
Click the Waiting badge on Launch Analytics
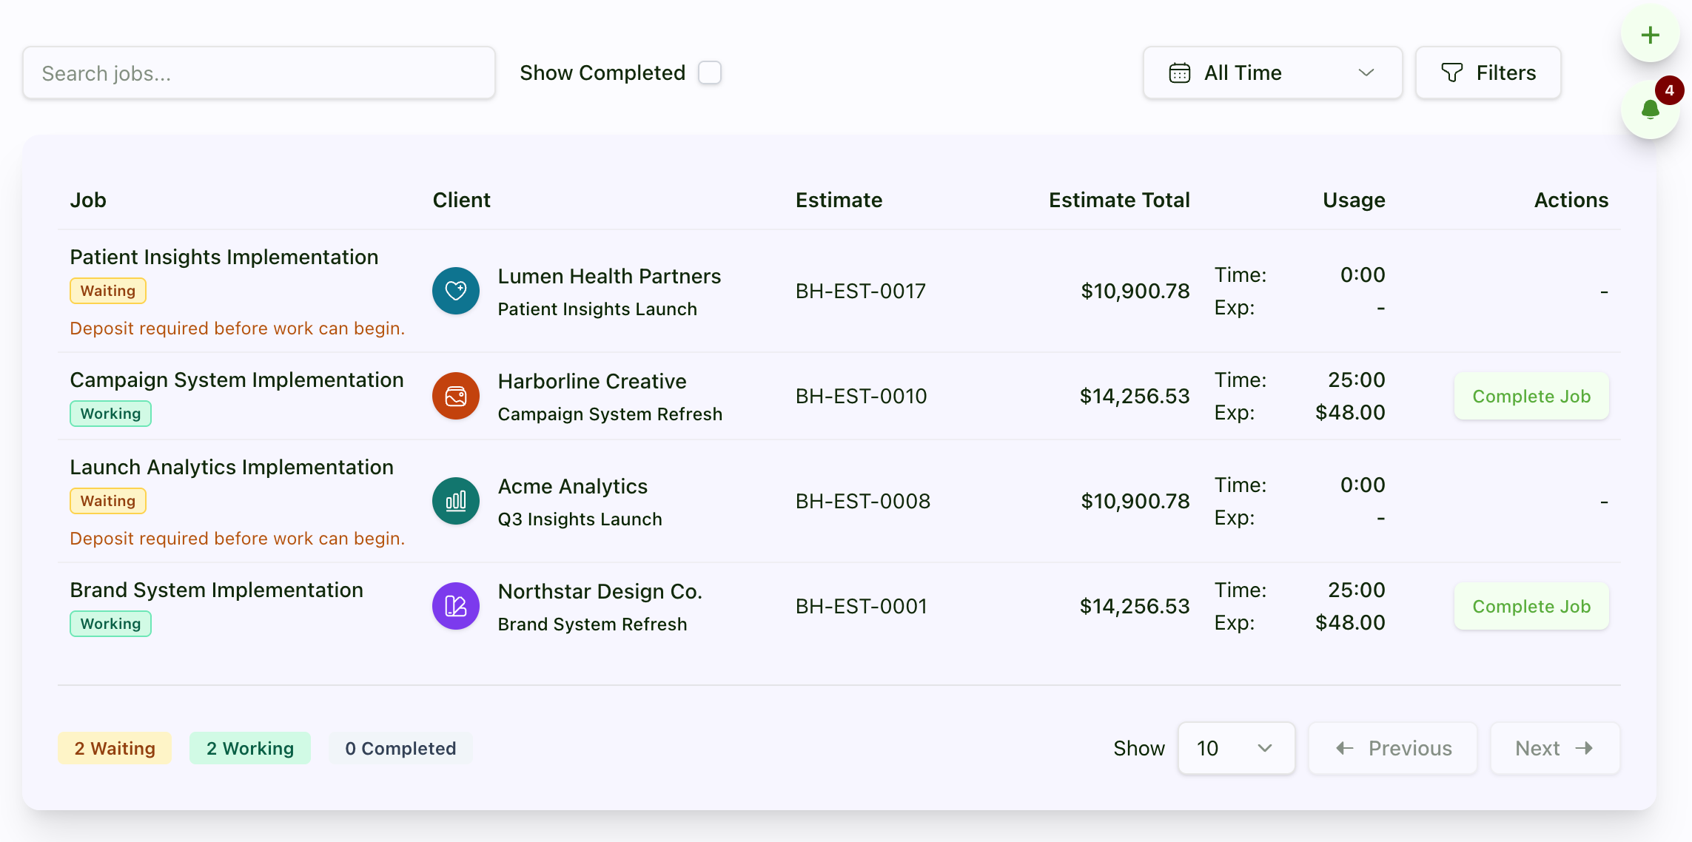tap(108, 501)
